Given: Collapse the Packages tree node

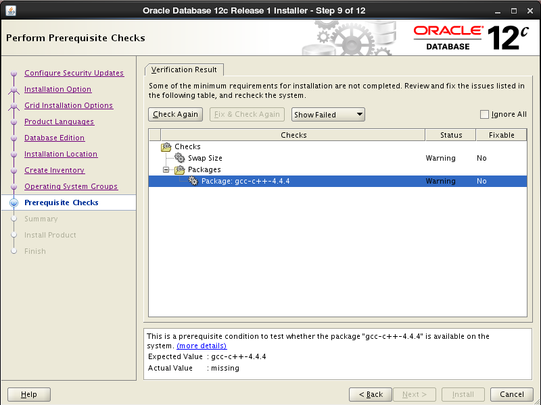Looking at the screenshot, I should [166, 170].
